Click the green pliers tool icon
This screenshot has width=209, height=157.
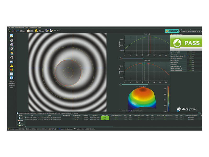click(x=9, y=31)
